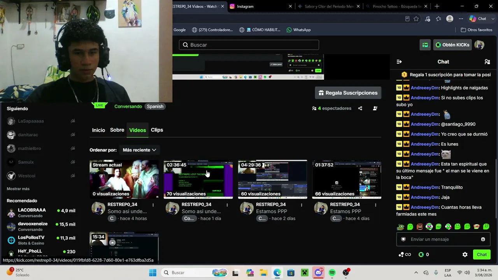The width and height of the screenshot is (498, 280).
Task: Open the emoji picker in message box
Action: 483,239
